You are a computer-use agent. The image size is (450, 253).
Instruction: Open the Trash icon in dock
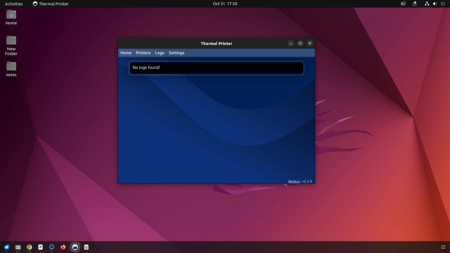[x=86, y=247]
